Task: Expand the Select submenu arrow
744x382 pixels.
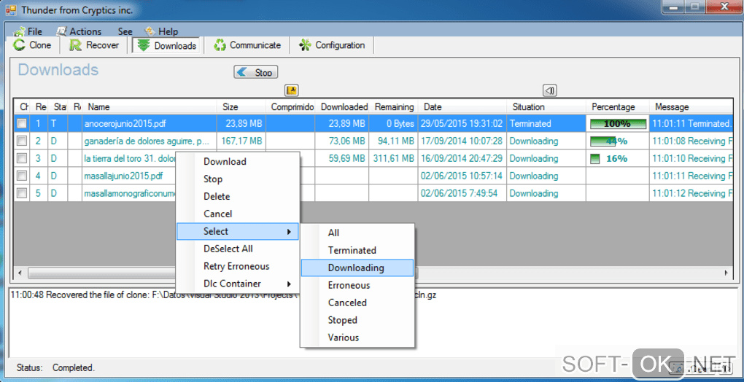Action: [289, 232]
